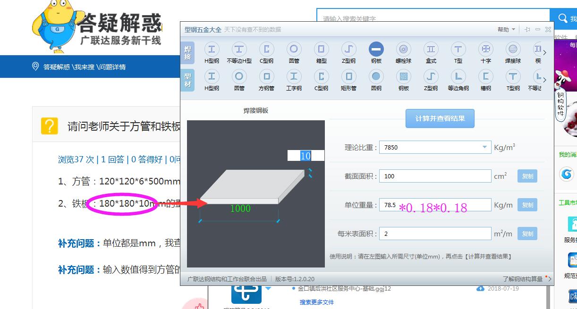Focus the 截面面积 field showing 100

(x=435, y=176)
